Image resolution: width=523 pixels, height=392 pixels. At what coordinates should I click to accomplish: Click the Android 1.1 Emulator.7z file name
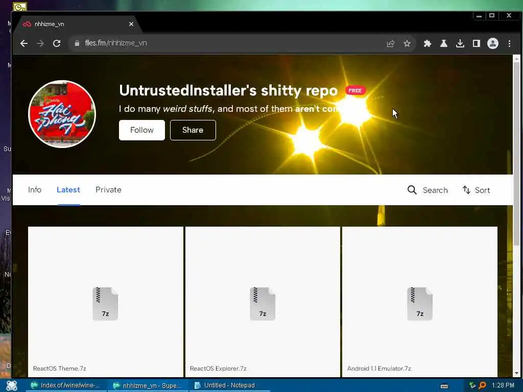379,369
